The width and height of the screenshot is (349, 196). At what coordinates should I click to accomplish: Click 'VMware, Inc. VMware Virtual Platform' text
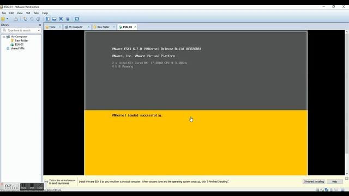click(143, 56)
